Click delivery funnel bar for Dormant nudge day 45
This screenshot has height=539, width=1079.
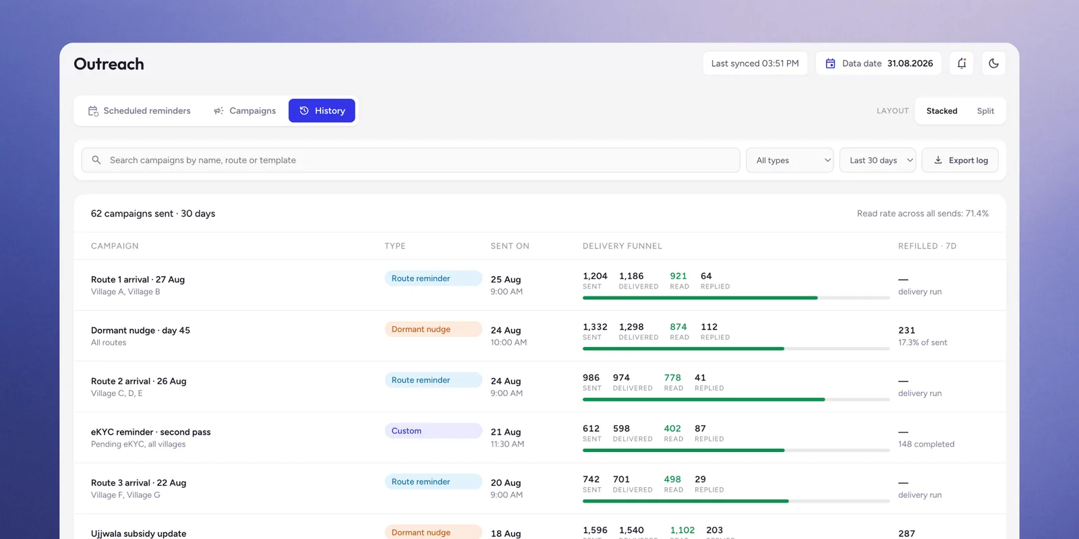click(736, 348)
